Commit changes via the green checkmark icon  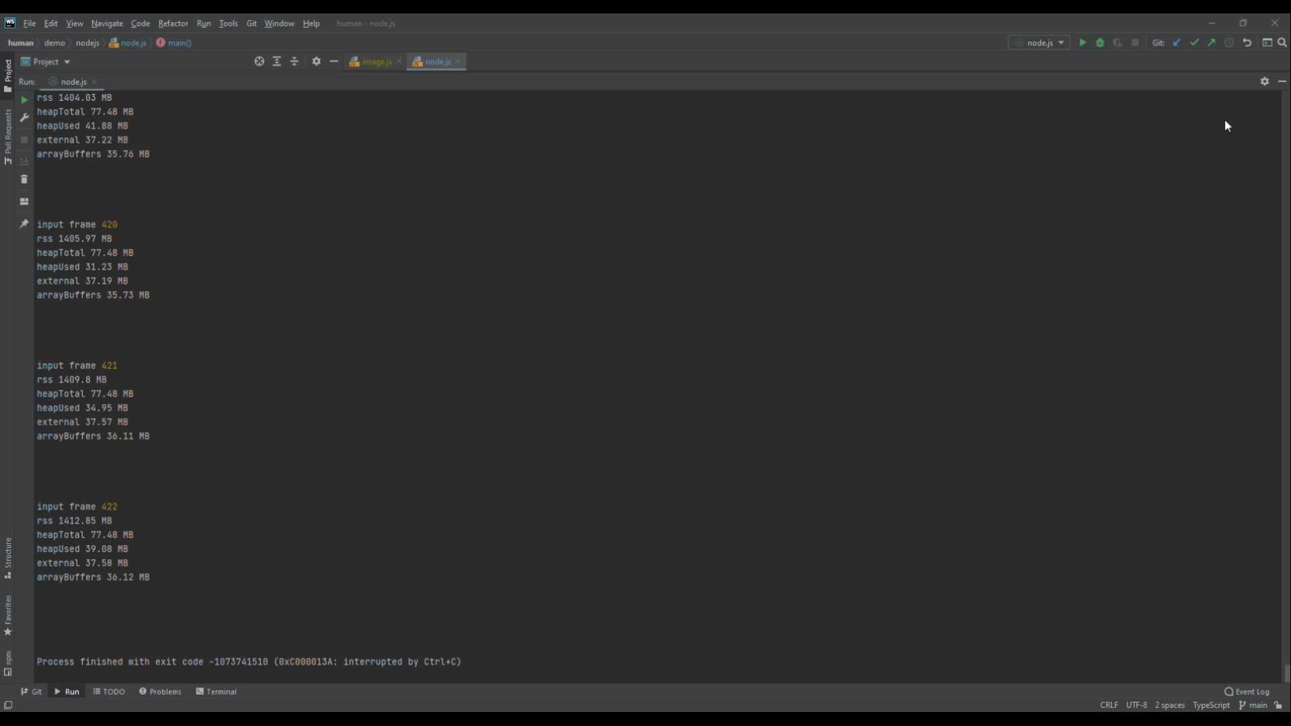[x=1195, y=42]
